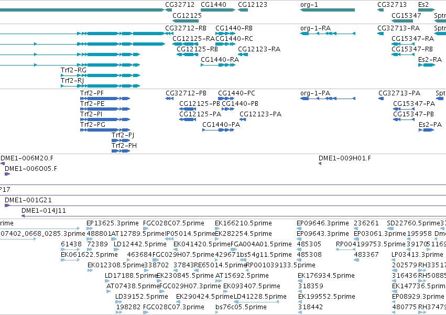446x315 pixels.
Task: Click the EK061622.5prime EST label
Action: click(89, 255)
